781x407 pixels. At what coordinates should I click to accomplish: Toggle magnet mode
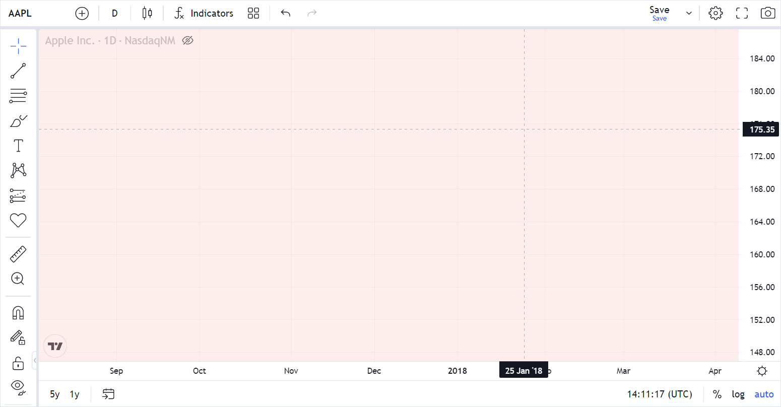pyautogui.click(x=18, y=313)
